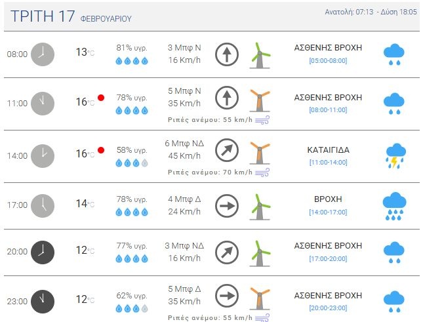Click the light rain cloud icon at 08:00

coord(393,54)
